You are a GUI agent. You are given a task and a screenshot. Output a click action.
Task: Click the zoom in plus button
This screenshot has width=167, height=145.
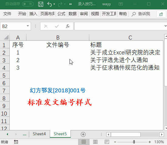pos(150,142)
